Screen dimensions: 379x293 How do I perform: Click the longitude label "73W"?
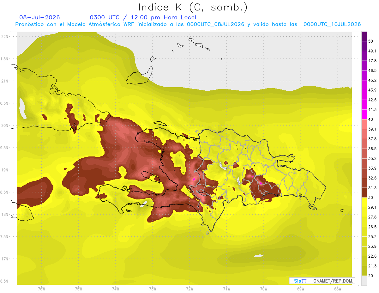(153, 289)
